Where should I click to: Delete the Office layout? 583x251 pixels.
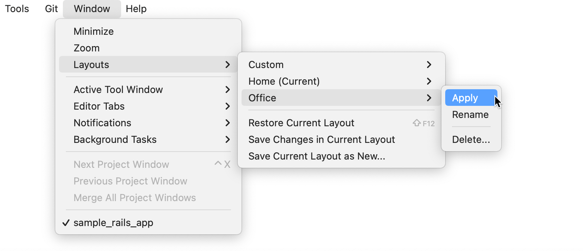471,139
